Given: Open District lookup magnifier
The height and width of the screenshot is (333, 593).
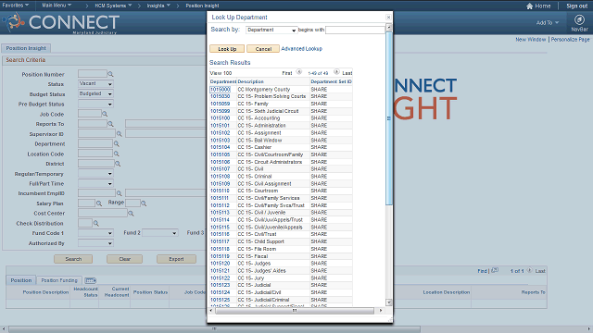Looking at the screenshot, I should click(x=118, y=164).
